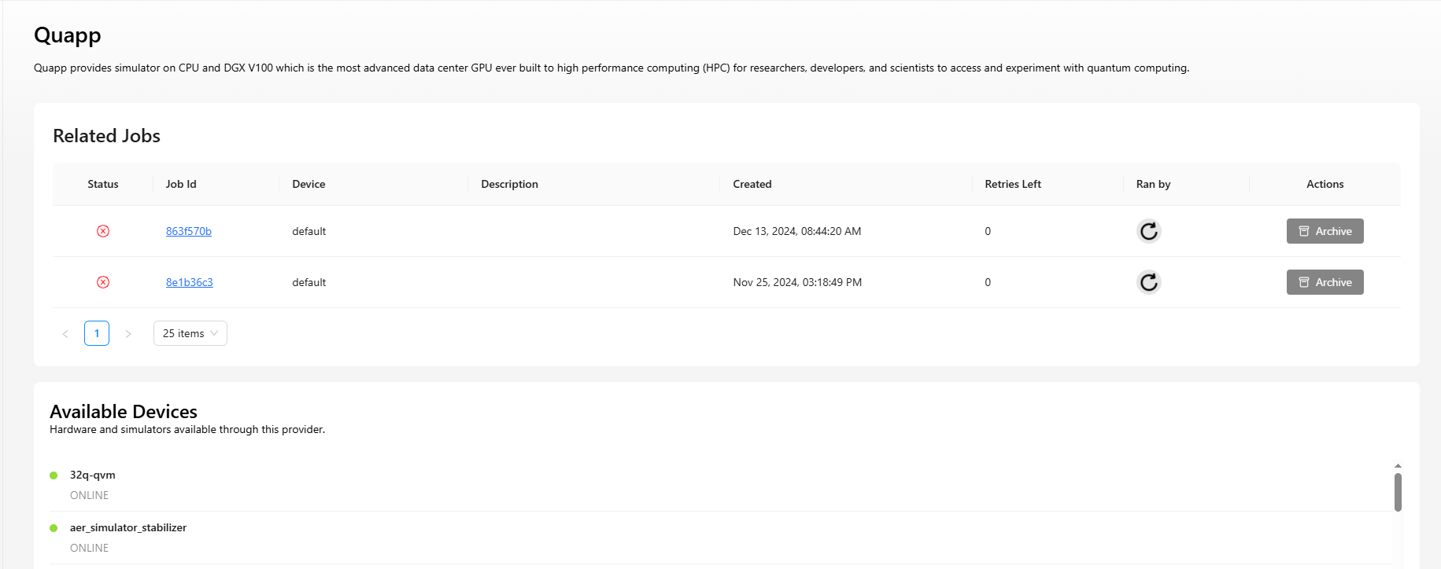Click the ONLINE status under 32q-qvm

tap(90, 495)
